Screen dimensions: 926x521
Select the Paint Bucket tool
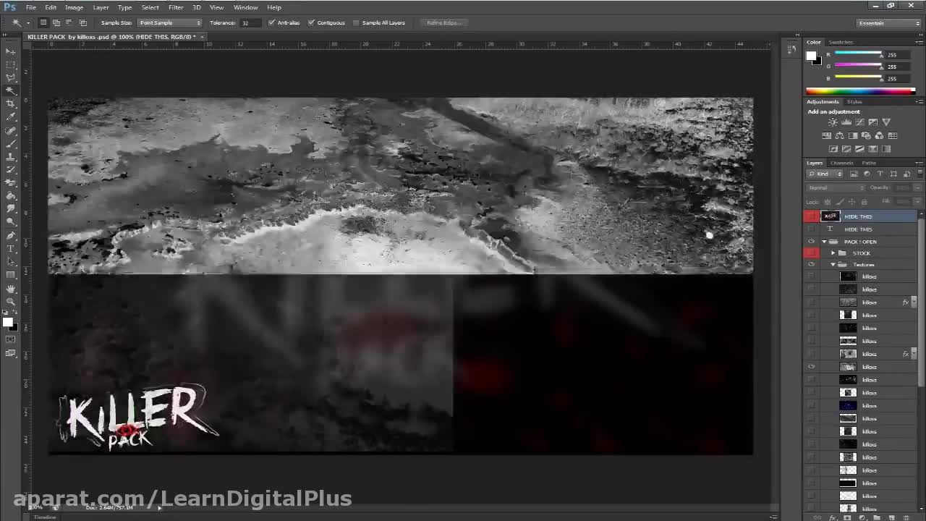click(x=11, y=195)
